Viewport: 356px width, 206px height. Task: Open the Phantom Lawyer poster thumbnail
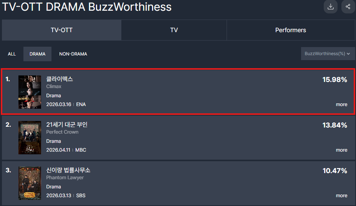[30, 183]
